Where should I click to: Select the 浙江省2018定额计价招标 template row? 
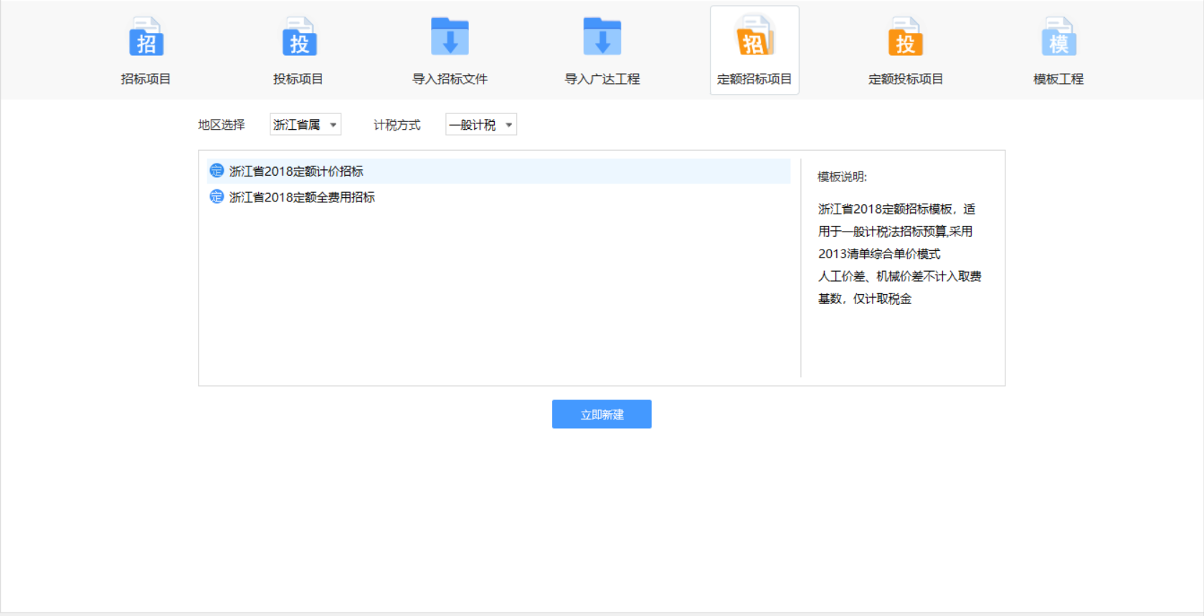tap(498, 171)
